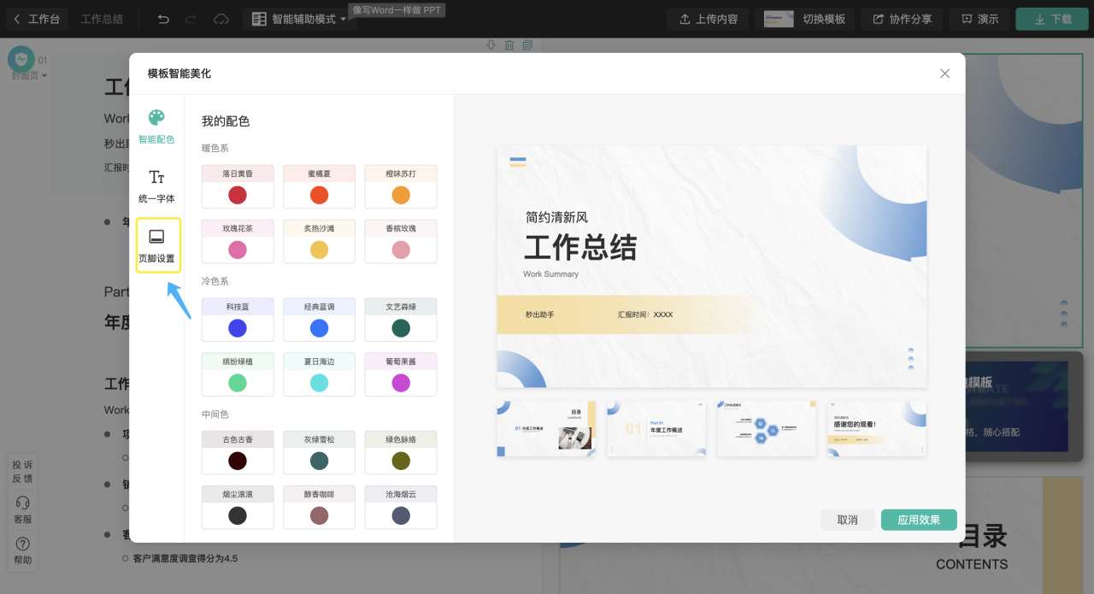Click the move-down arrow icon above slide

[491, 44]
